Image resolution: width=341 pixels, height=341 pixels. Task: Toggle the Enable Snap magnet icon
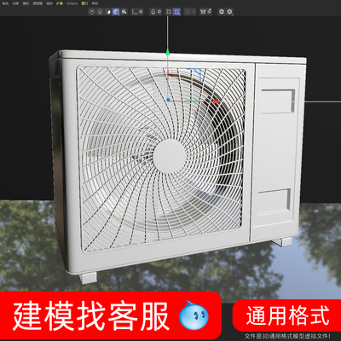153,12
